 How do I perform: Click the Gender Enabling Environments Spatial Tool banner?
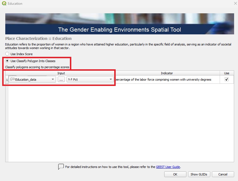(x=120, y=24)
